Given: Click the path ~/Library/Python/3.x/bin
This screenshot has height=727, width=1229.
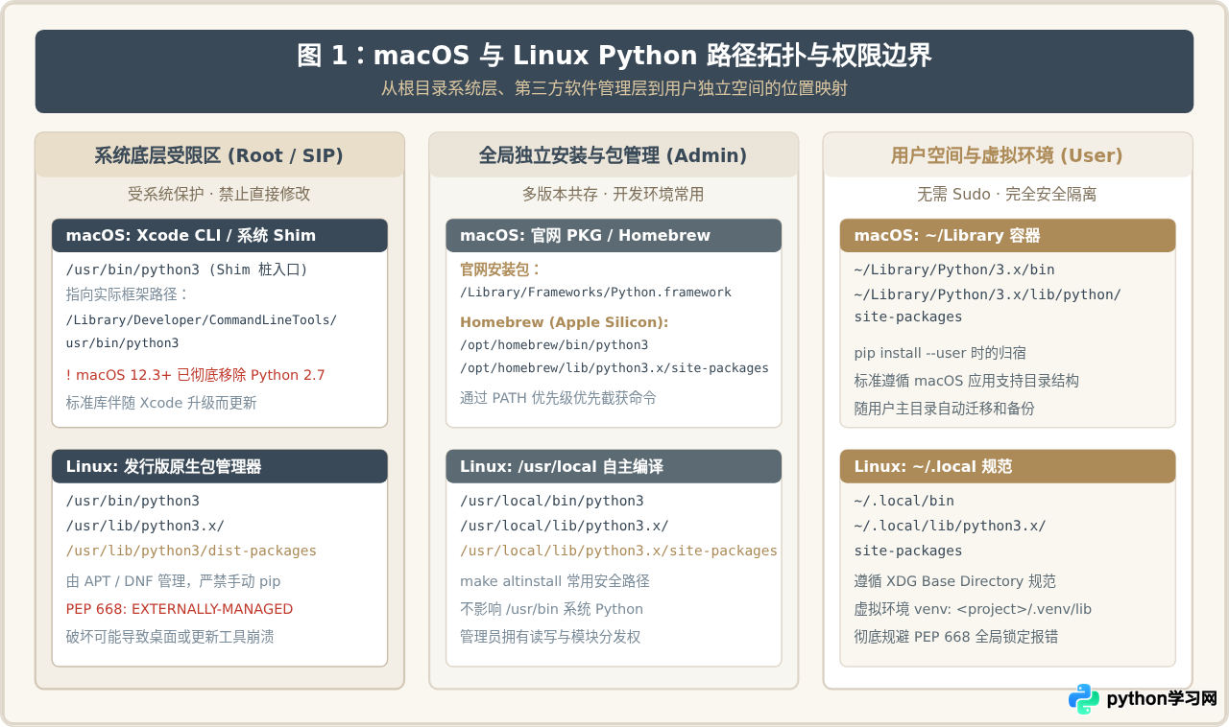Looking at the screenshot, I should click(954, 270).
